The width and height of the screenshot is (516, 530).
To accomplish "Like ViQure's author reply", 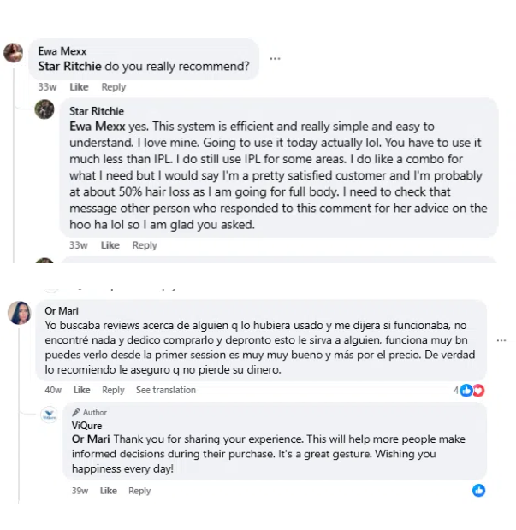I will [x=109, y=491].
